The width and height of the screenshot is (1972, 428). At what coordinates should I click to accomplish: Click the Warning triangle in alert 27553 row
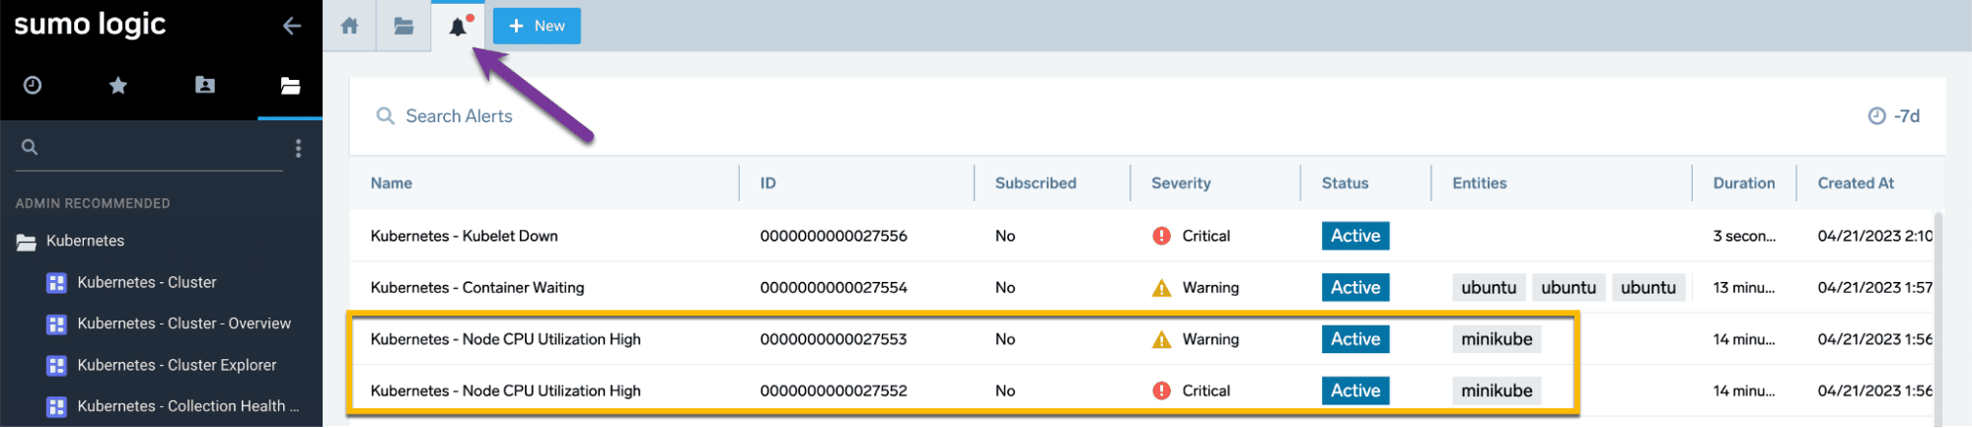point(1162,339)
